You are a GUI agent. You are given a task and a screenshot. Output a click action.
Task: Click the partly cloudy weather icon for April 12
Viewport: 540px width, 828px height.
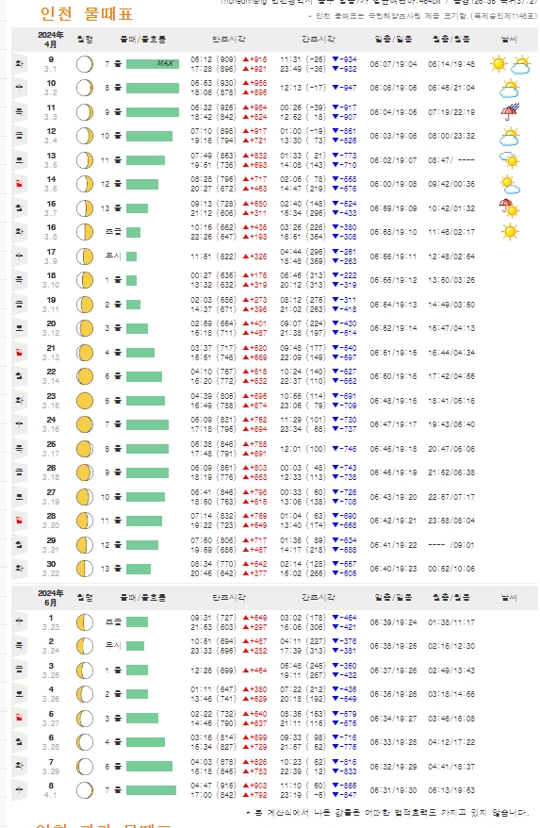(509, 136)
